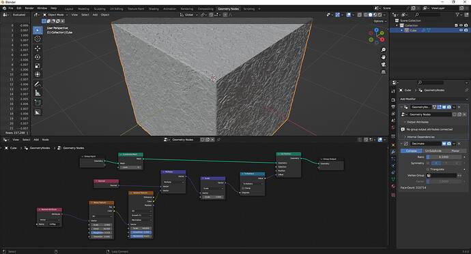
Task: Open the node editor Add menu
Action: (36, 140)
